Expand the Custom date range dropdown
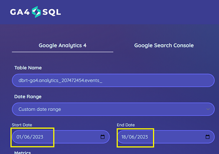This screenshot has width=219, height=154. [x=113, y=109]
